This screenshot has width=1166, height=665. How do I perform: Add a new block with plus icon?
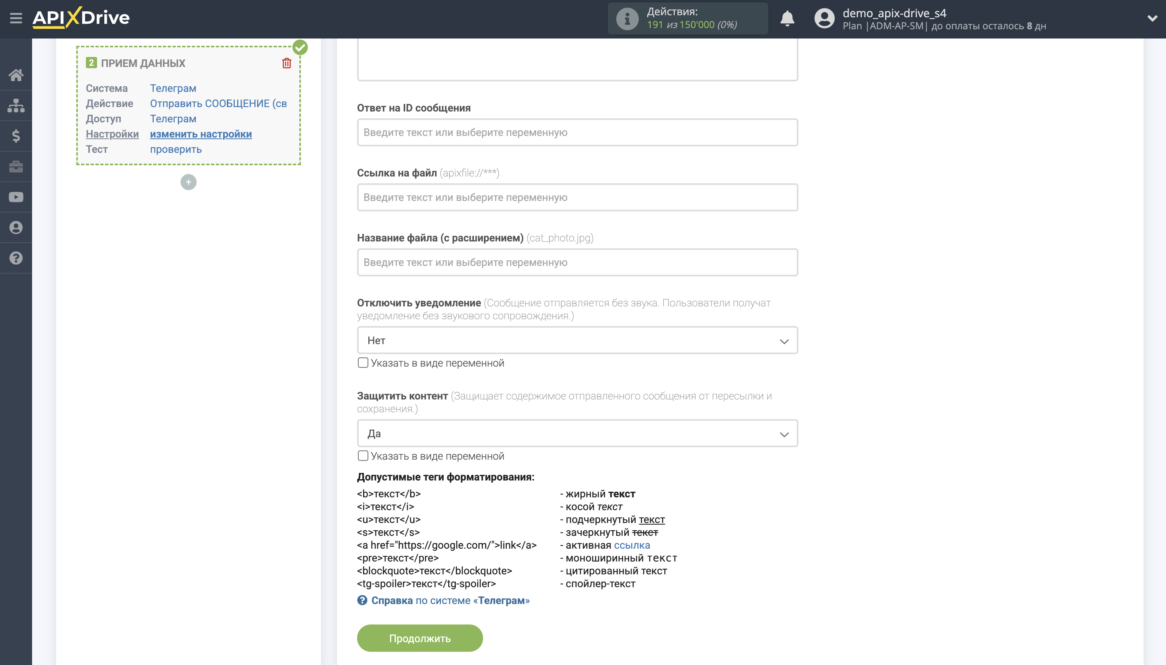[x=188, y=182]
